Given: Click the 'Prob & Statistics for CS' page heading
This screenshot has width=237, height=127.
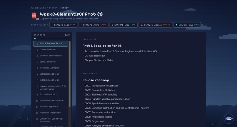Looking at the screenshot, I should pos(102,46).
